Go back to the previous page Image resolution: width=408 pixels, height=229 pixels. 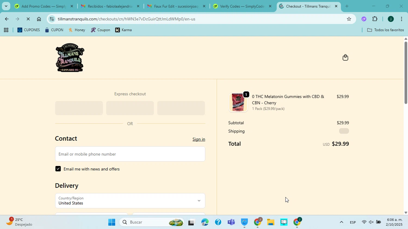(x=7, y=19)
